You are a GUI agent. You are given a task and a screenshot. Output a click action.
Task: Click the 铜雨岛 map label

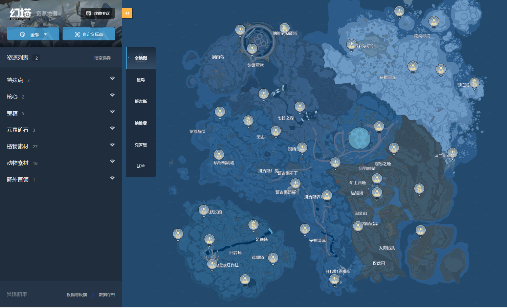[x=218, y=57]
